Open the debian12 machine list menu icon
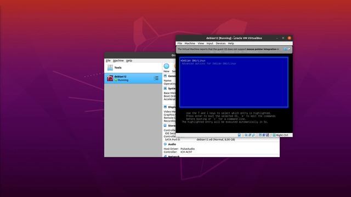Viewport: 351px width, 197px height. pyautogui.click(x=156, y=78)
